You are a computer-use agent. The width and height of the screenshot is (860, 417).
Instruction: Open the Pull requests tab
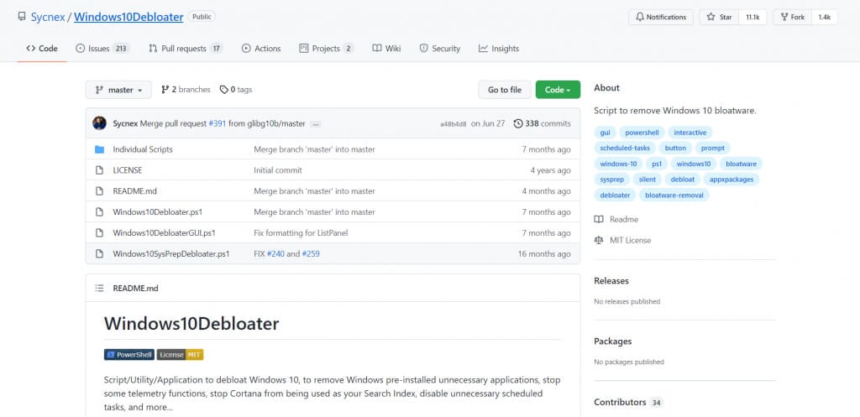tap(185, 49)
